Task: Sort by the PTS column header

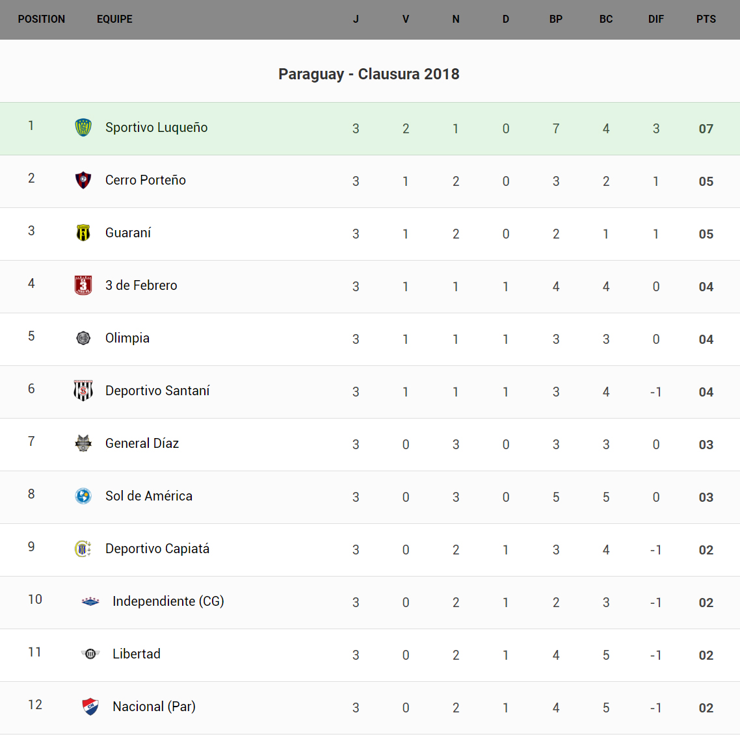Action: click(706, 19)
